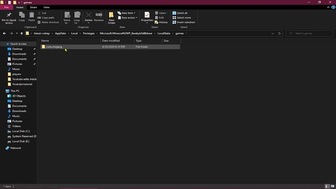
Task: Navigate to kieran cobey in address bar
Action: (42, 34)
